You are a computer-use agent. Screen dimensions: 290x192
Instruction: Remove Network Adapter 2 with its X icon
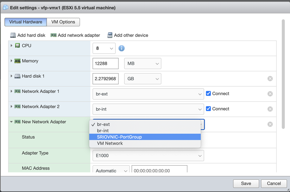tap(270, 109)
